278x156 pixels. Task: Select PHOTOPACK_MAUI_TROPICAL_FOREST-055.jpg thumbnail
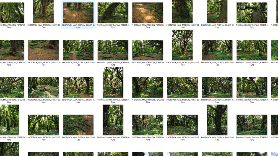pos(43,88)
